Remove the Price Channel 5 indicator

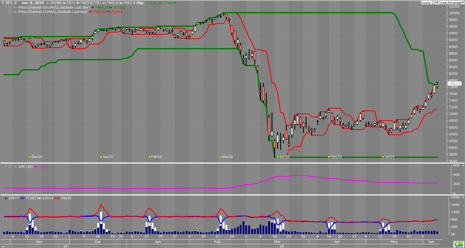click(x=5, y=12)
